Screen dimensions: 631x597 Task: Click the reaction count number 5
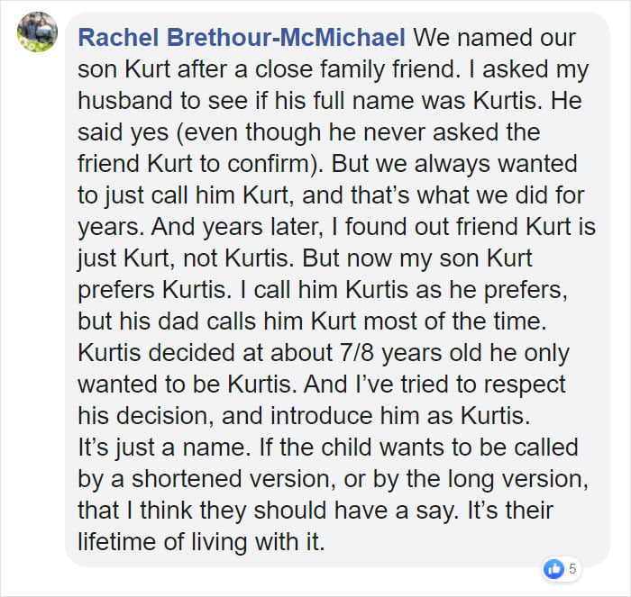[572, 569]
